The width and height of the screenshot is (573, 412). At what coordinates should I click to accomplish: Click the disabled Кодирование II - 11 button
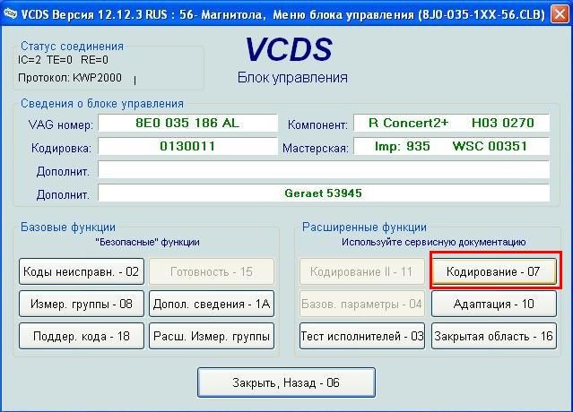(x=362, y=271)
